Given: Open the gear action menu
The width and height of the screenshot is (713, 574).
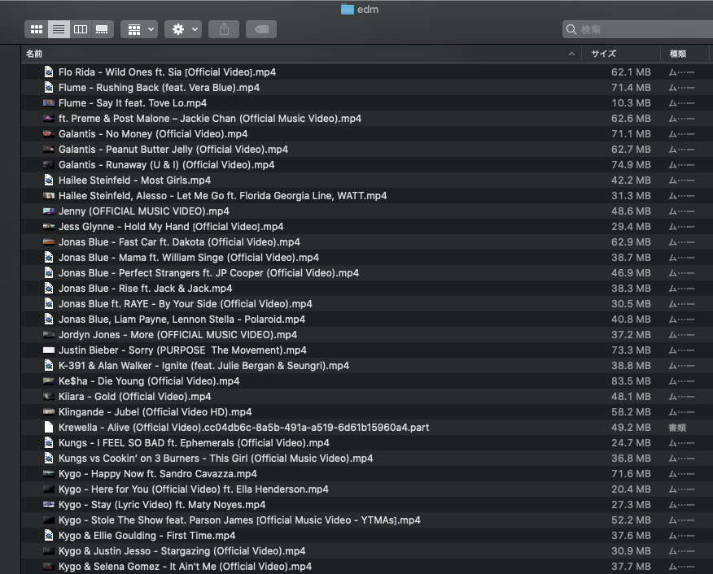Looking at the screenshot, I should (x=183, y=29).
